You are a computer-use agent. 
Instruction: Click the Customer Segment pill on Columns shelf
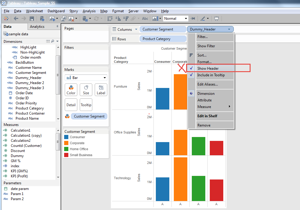163,29
